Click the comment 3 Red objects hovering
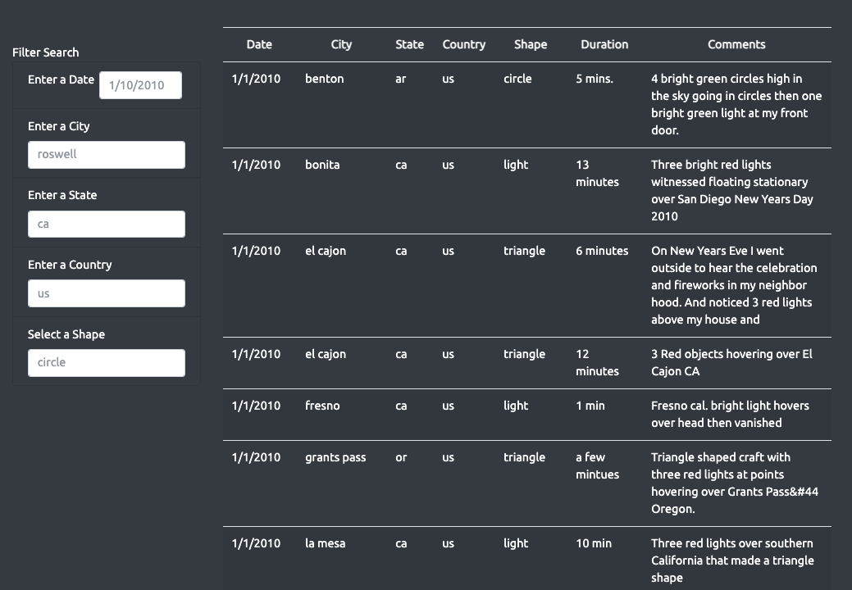The image size is (852, 590). coord(731,363)
